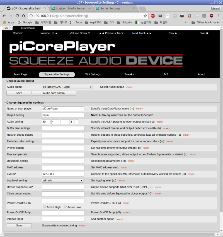The image size is (223, 237).
Task: Open the masked-face extension icon
Action: coord(182,16)
